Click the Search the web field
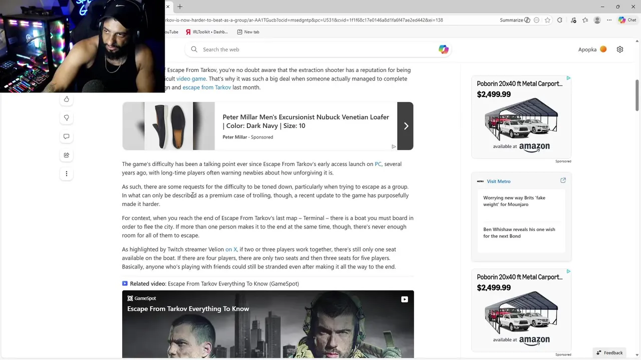Screen dimensions: 641x360 (318, 49)
